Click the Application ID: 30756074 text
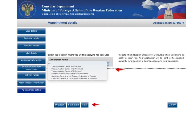Screen dimensions: 195x125 [x=169, y=23]
